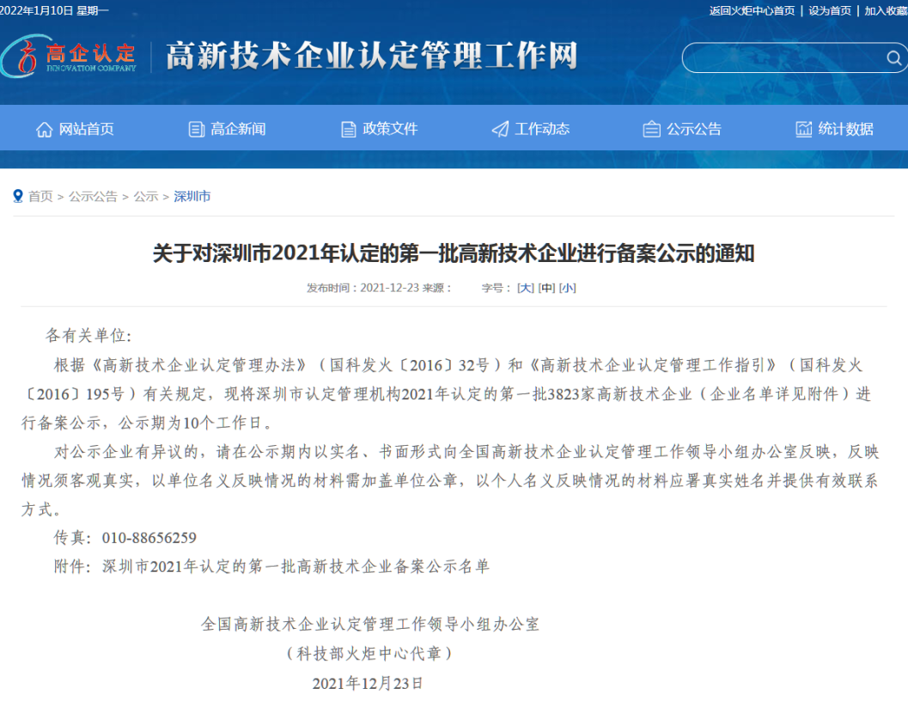The height and width of the screenshot is (707, 908).
Task: Click the article title heading
Action: pos(454,253)
